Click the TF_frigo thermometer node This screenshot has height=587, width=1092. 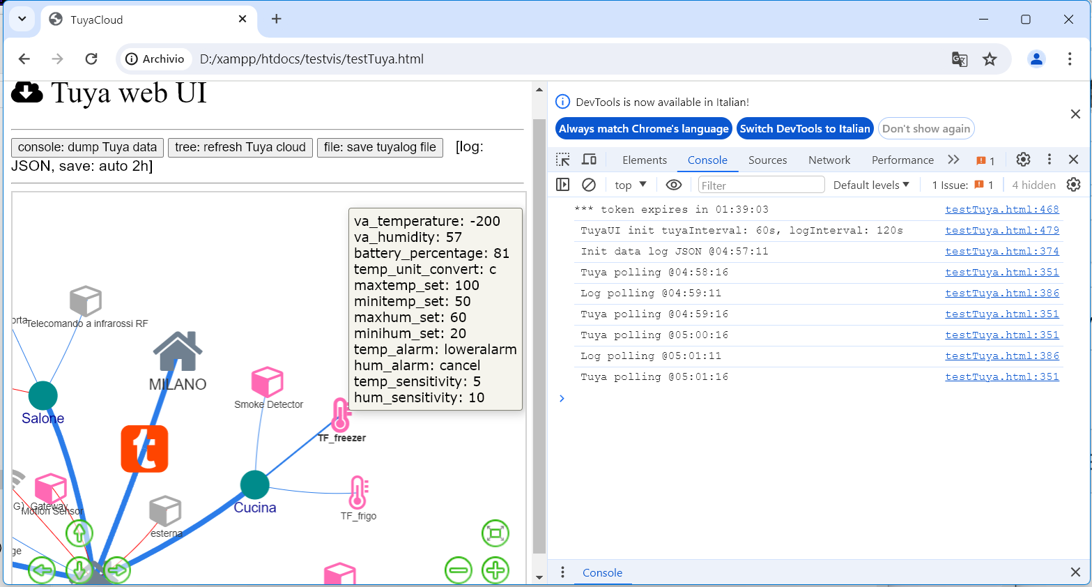[358, 493]
